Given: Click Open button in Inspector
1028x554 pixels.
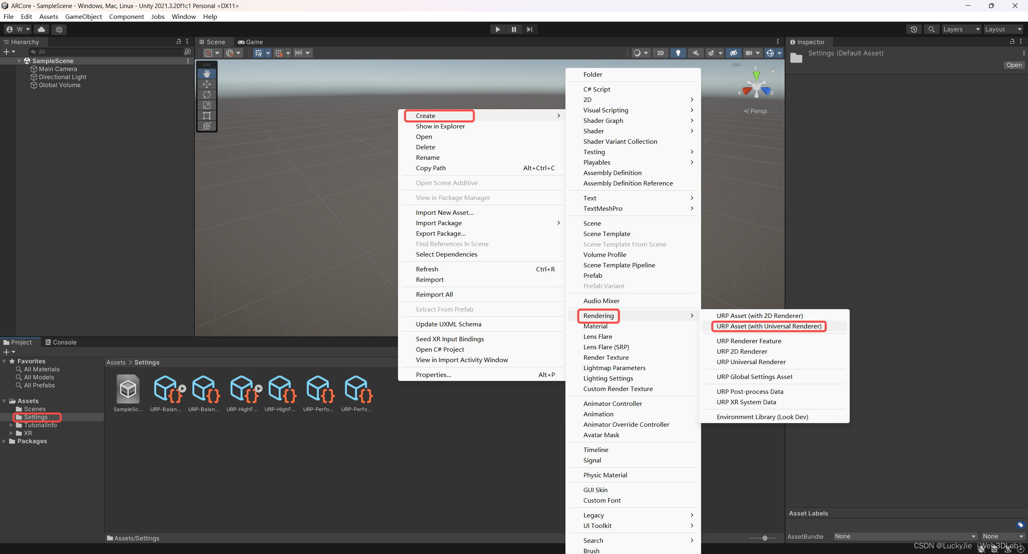Looking at the screenshot, I should pos(1014,65).
